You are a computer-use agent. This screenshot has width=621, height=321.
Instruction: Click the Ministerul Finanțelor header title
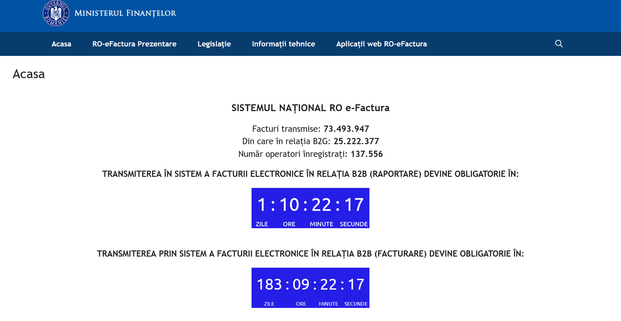[x=125, y=13]
